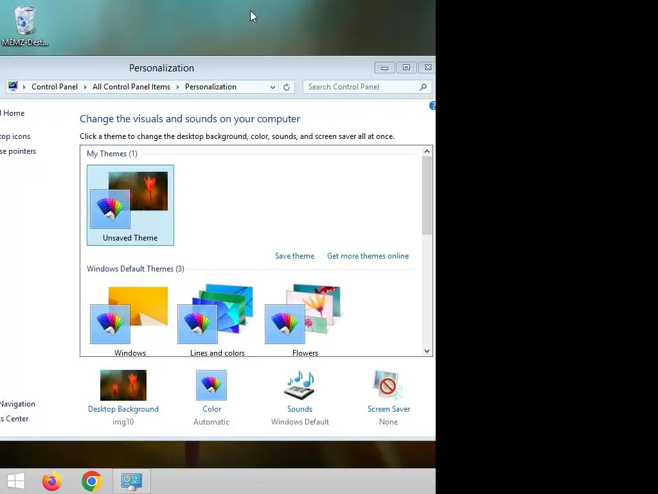Open the Color settings link
The image size is (658, 494).
211,409
